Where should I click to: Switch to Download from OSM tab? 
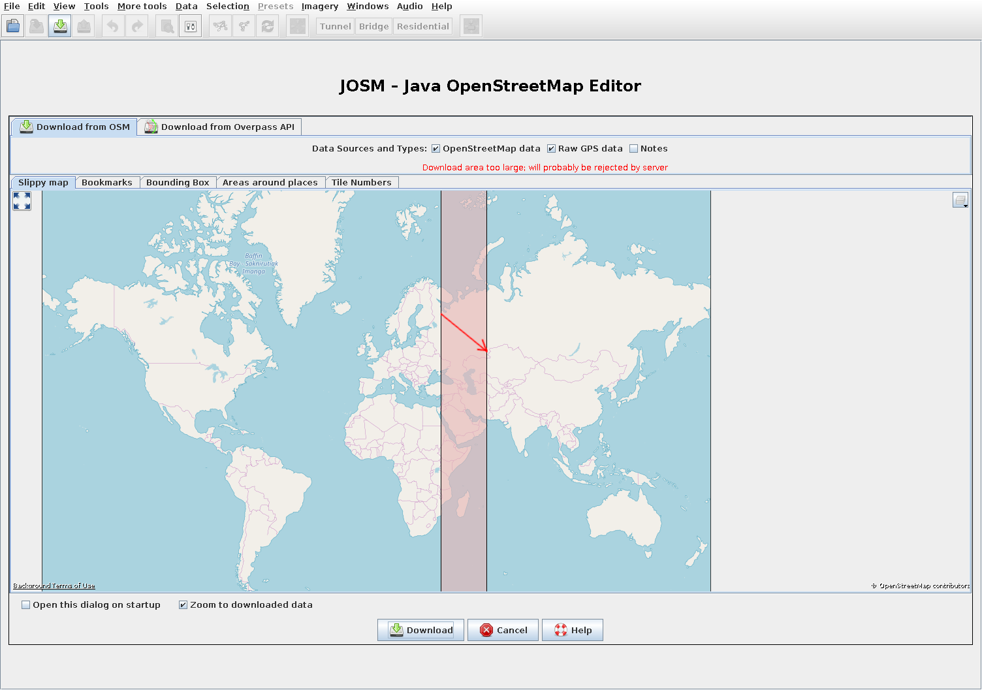tap(74, 127)
